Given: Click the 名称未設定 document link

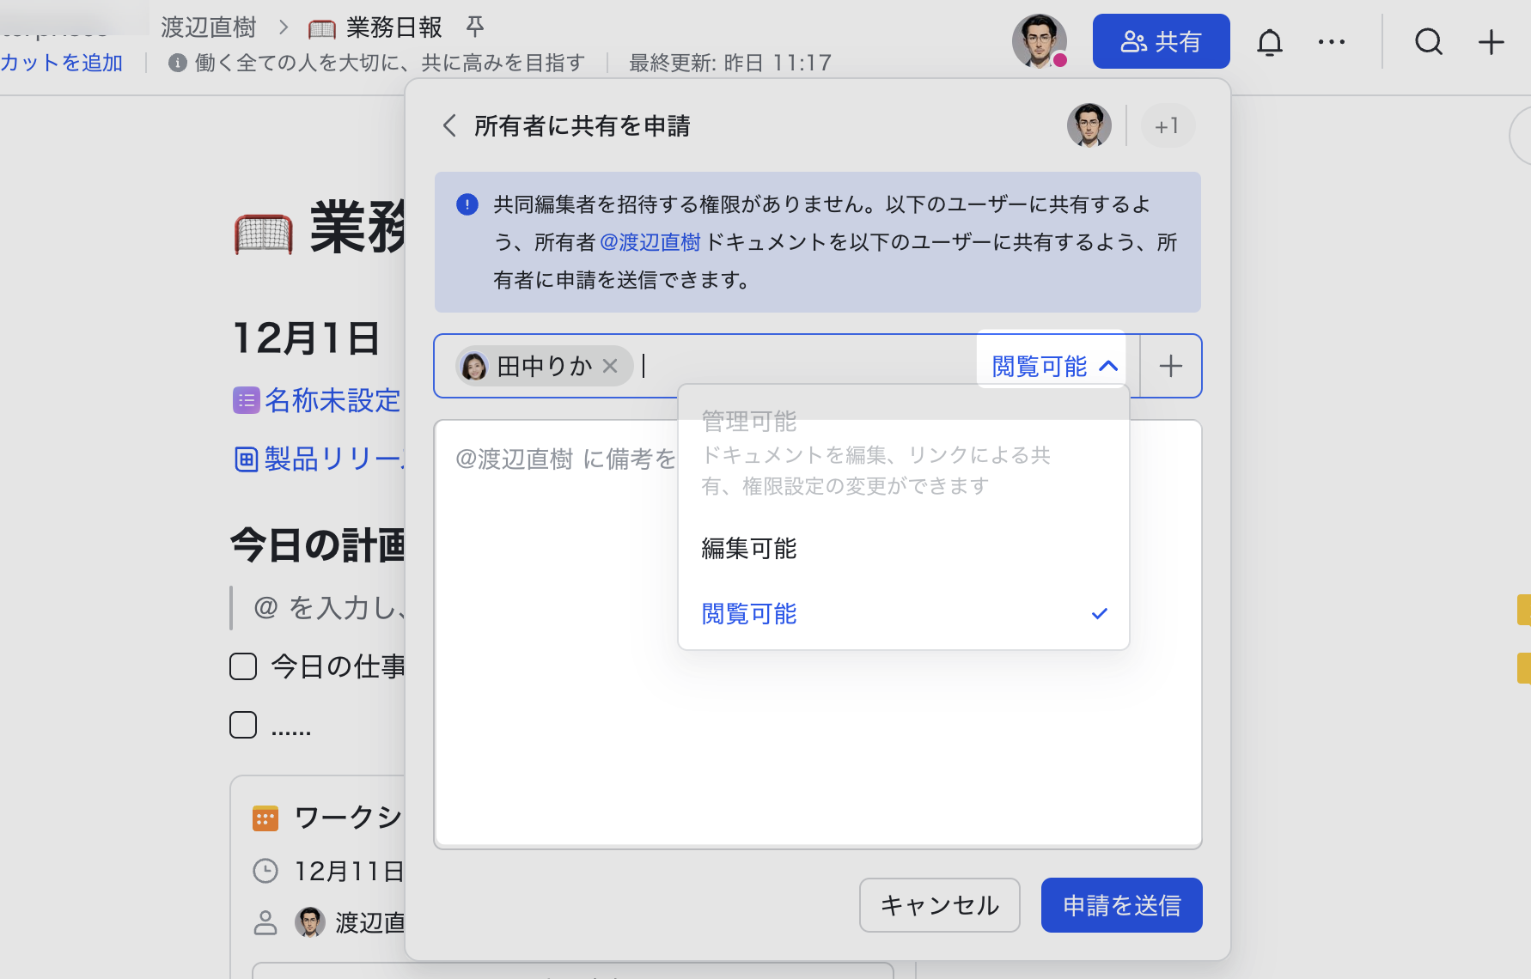Looking at the screenshot, I should tap(332, 400).
